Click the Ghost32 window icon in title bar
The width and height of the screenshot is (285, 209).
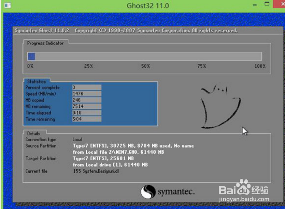click(x=7, y=5)
